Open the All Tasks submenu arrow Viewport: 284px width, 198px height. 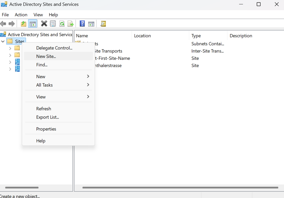pos(88,85)
